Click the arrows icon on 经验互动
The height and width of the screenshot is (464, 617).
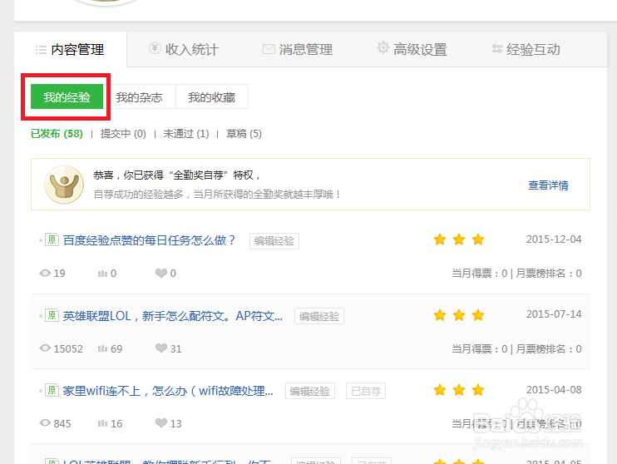[497, 49]
